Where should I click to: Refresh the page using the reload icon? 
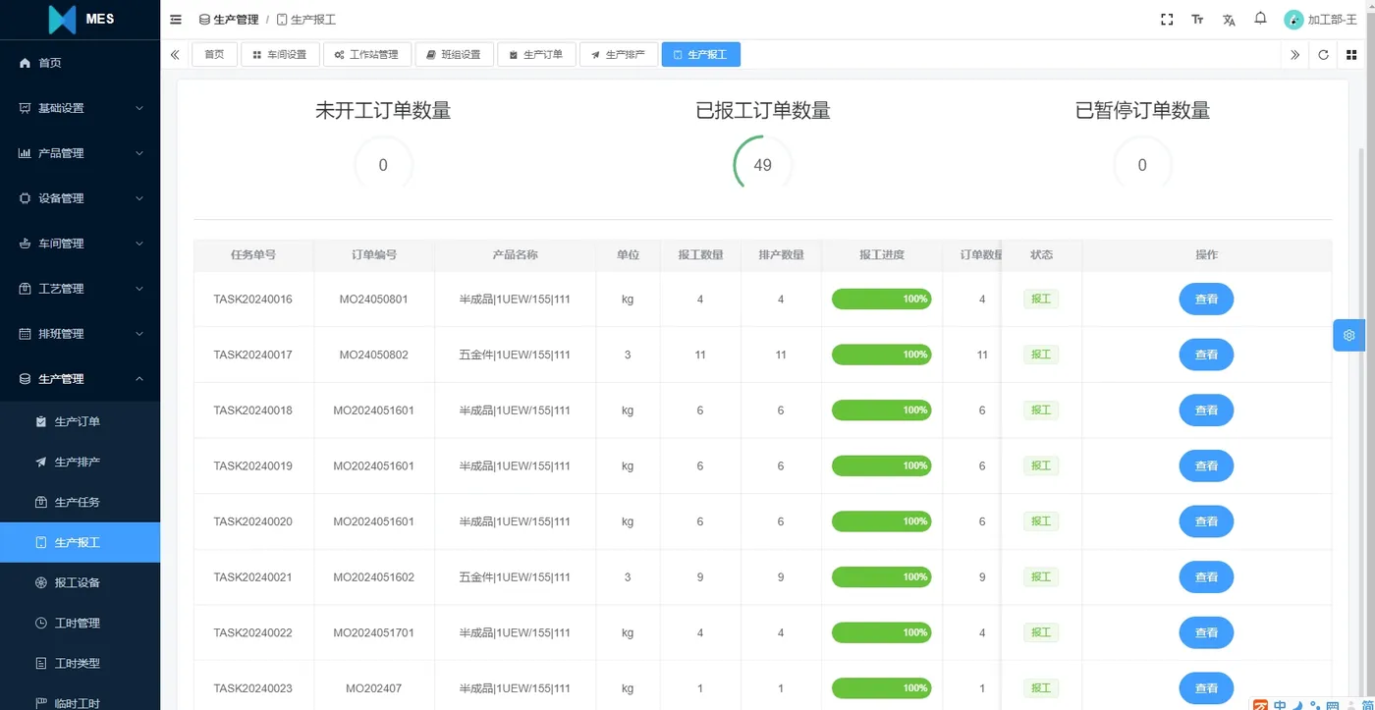pyautogui.click(x=1323, y=54)
